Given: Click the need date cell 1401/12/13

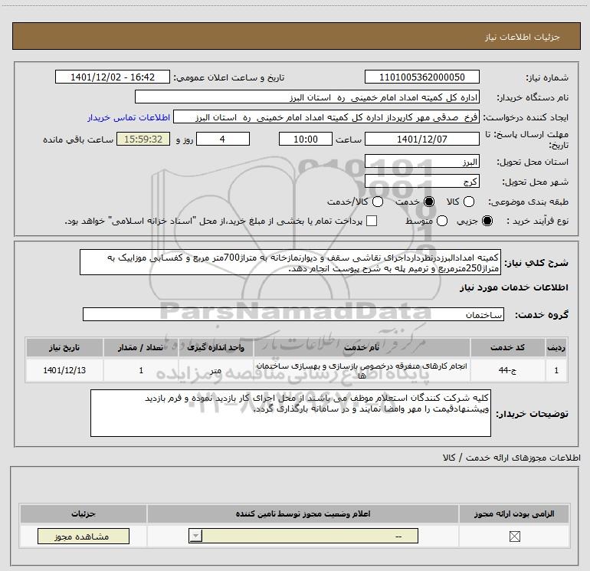Looking at the screenshot, I should (x=64, y=370).
